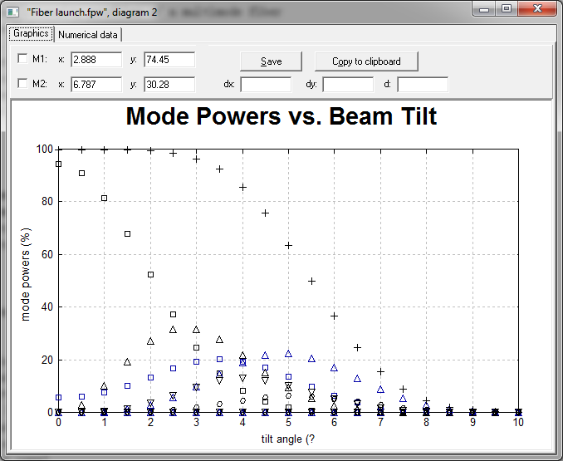Click Copy to clipboard button
Viewport: 563px width, 461px height.
pyautogui.click(x=366, y=61)
